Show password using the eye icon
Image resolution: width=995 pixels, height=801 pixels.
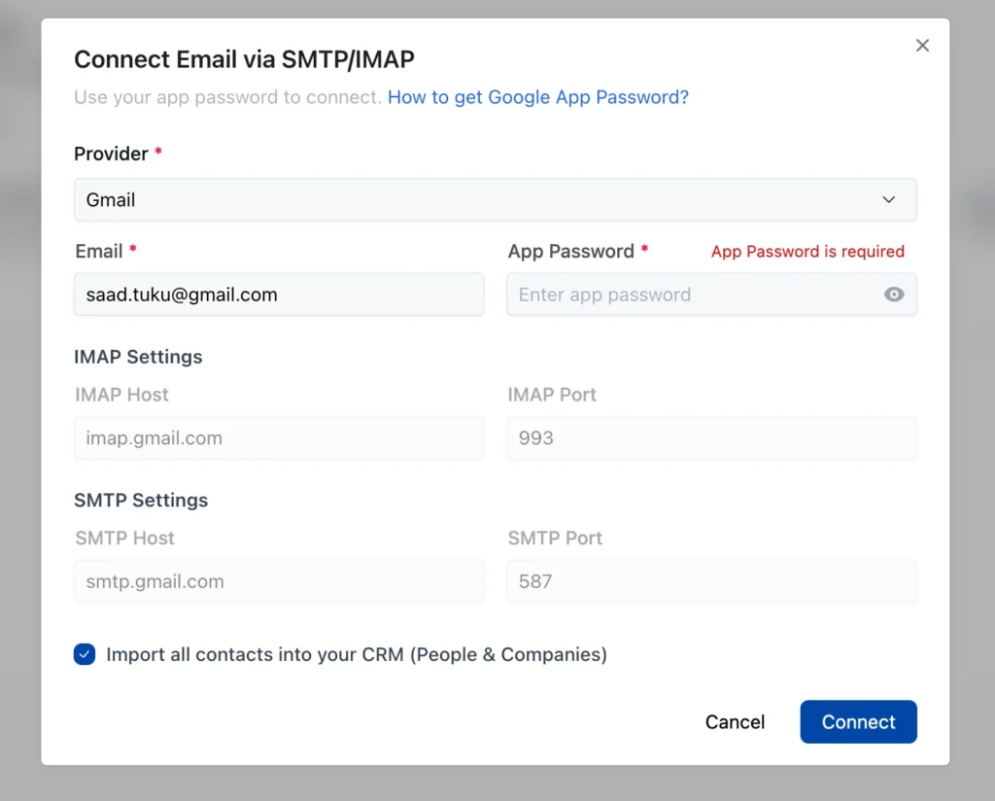tap(894, 295)
